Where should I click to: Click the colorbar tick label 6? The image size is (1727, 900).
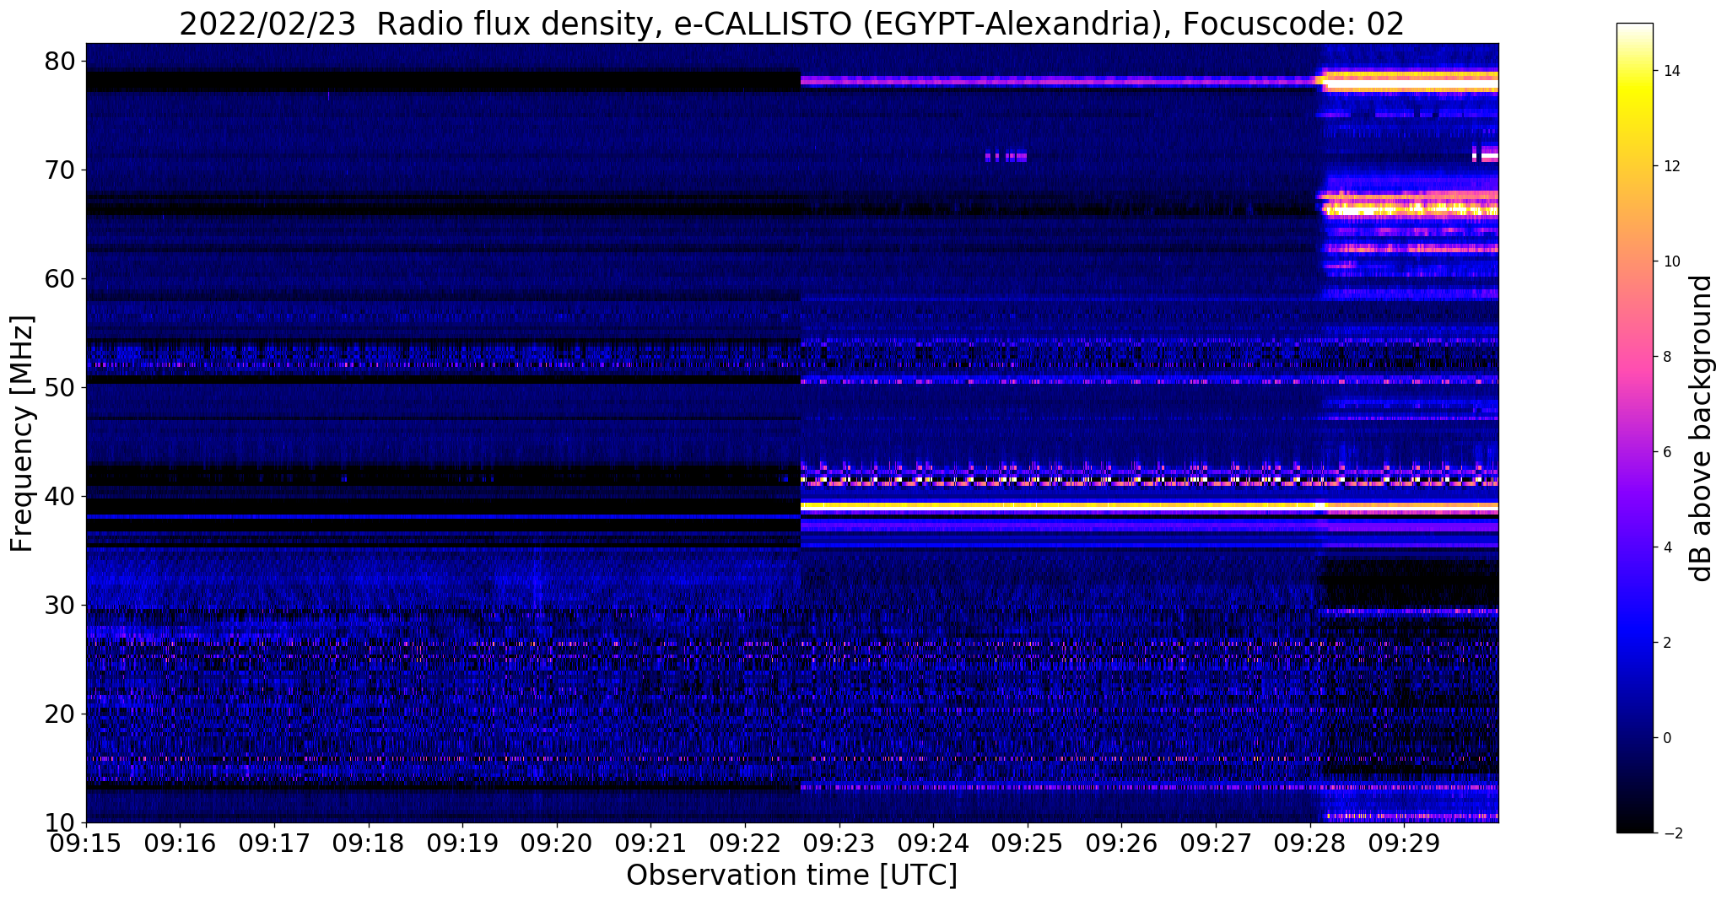click(1666, 452)
